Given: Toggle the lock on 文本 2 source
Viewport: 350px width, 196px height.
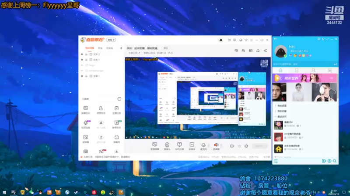Looking at the screenshot, I should (x=86, y=54).
